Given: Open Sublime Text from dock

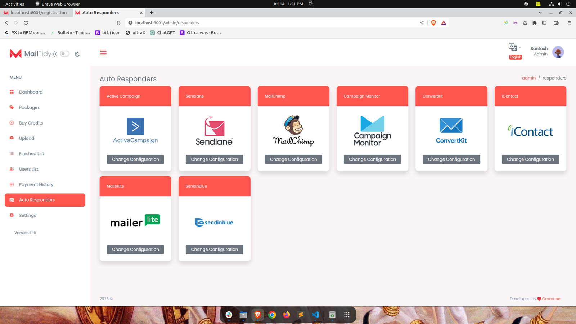Looking at the screenshot, I should [301, 315].
